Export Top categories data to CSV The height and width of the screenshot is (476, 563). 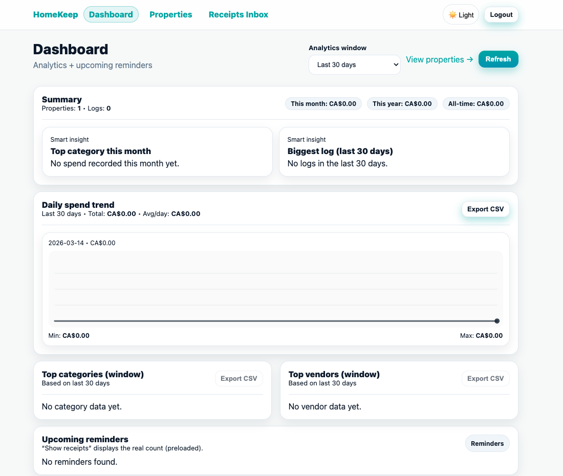239,378
